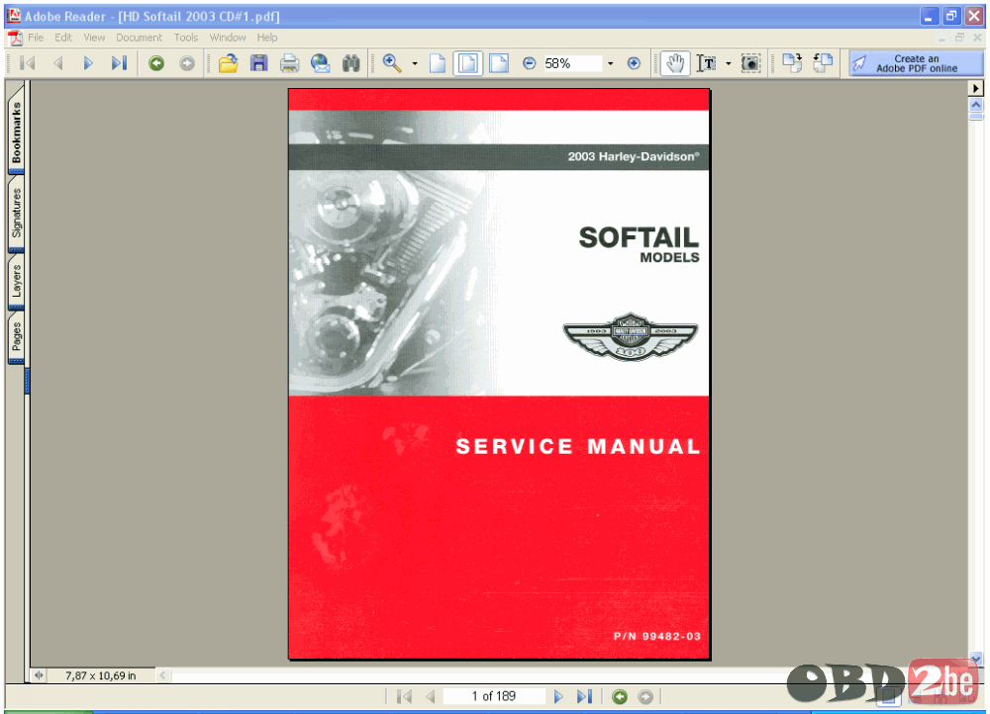Image resolution: width=990 pixels, height=714 pixels.
Task: Print the document with printer icon
Action: coord(290,63)
